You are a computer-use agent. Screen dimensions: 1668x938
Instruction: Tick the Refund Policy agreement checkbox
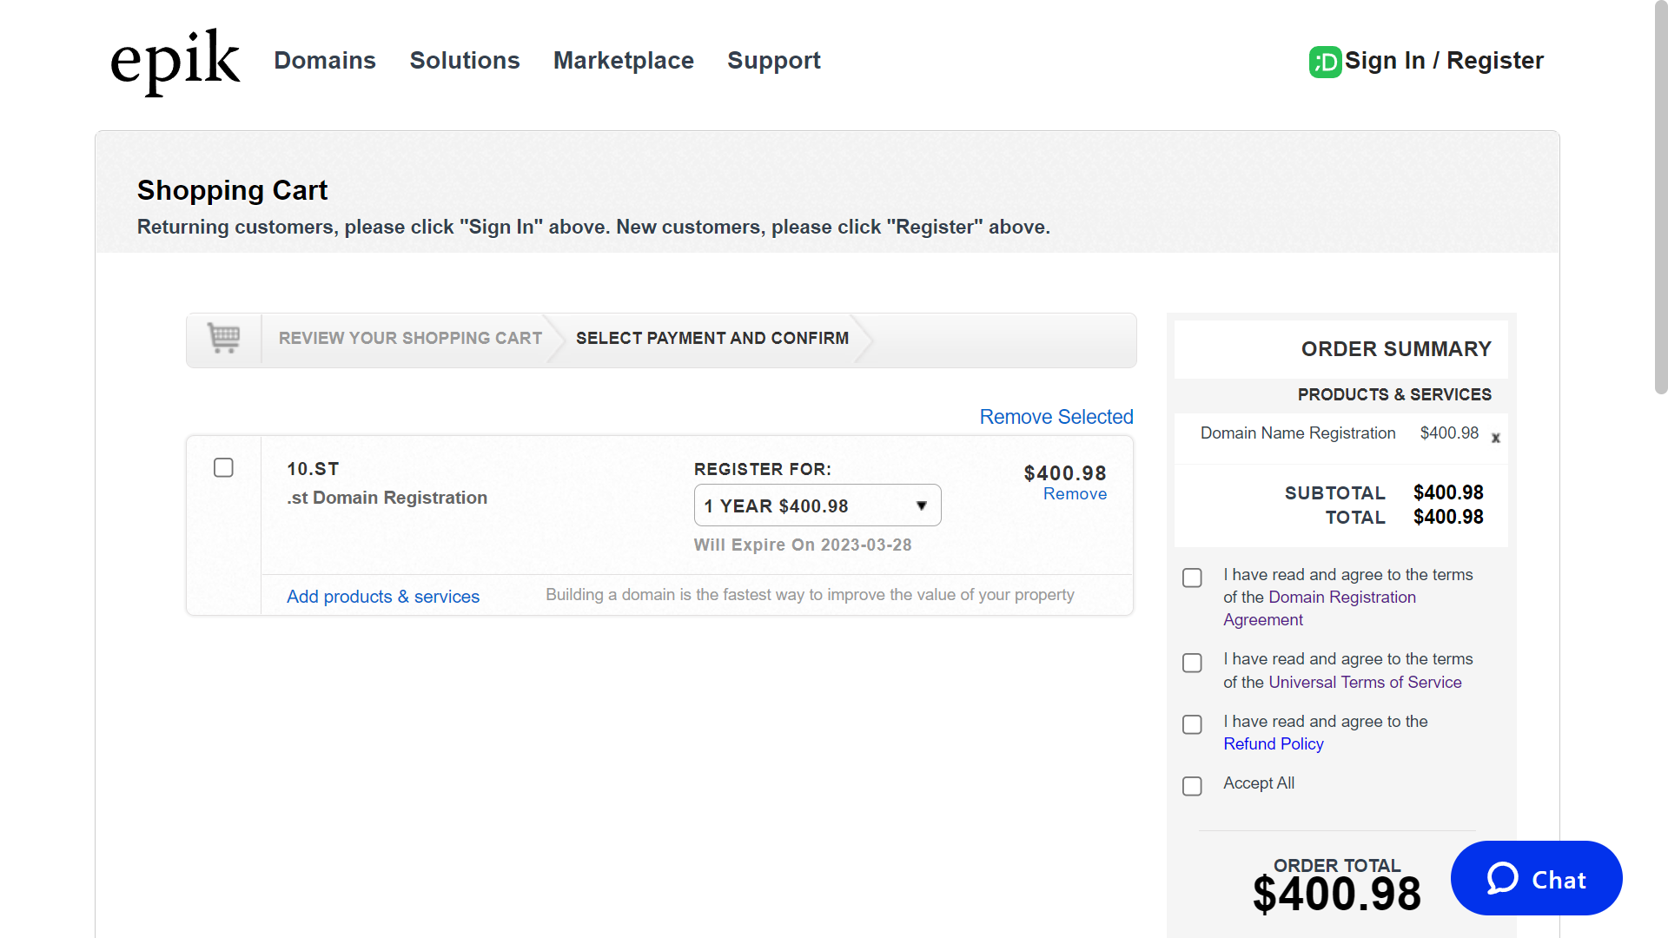(1192, 724)
